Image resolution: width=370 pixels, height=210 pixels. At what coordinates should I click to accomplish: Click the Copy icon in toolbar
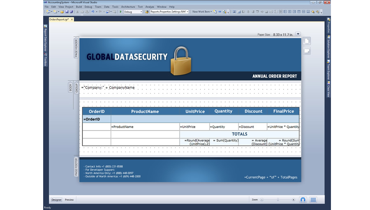click(x=82, y=12)
